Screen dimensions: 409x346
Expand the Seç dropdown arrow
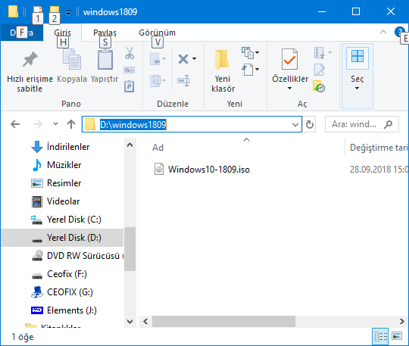coord(357,89)
